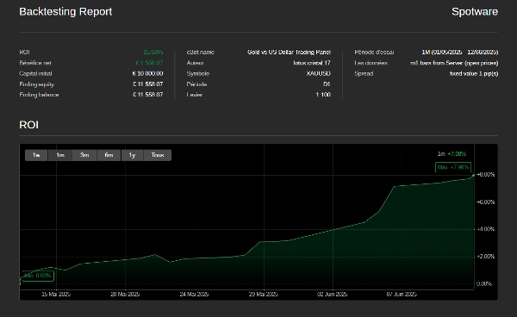Click the Bénéfice net green value

coord(149,63)
